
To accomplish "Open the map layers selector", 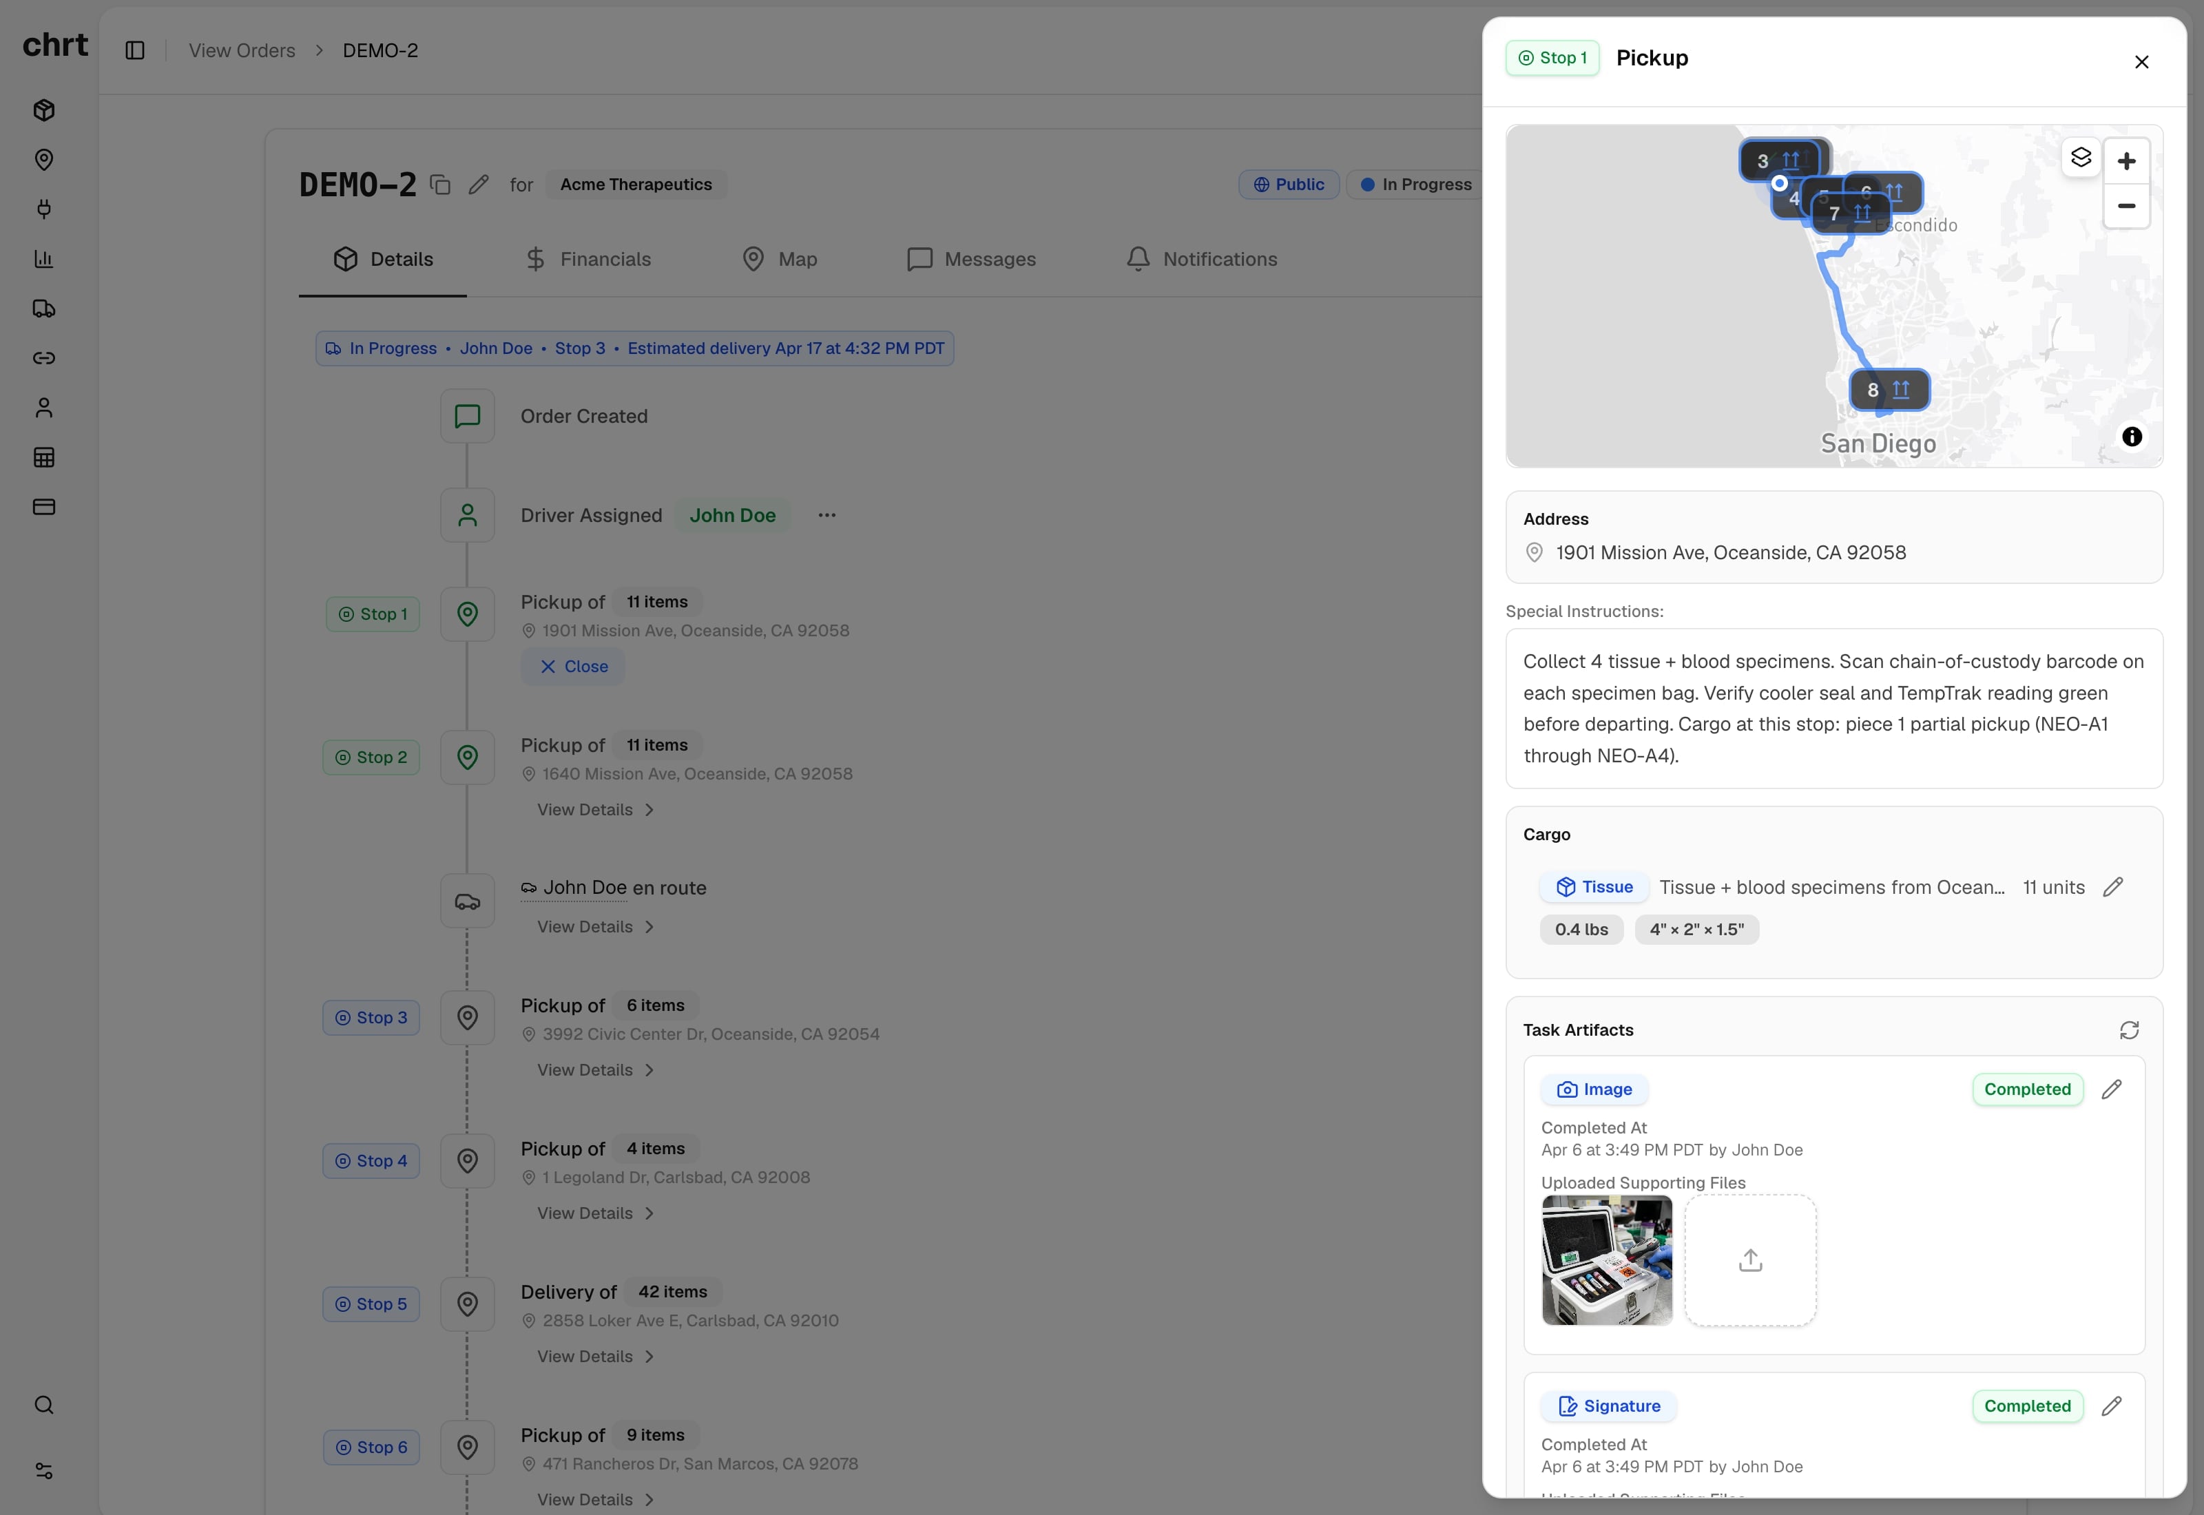I will (x=2081, y=158).
